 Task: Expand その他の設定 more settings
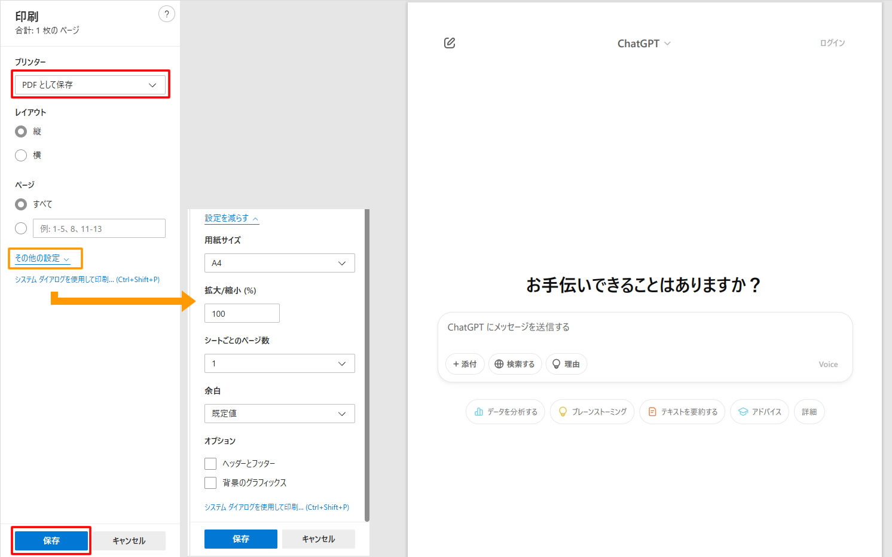click(42, 258)
